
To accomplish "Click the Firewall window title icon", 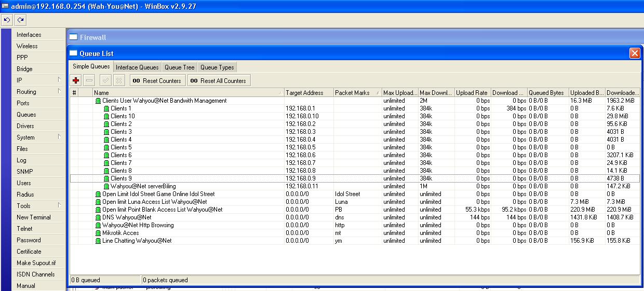I will point(74,37).
